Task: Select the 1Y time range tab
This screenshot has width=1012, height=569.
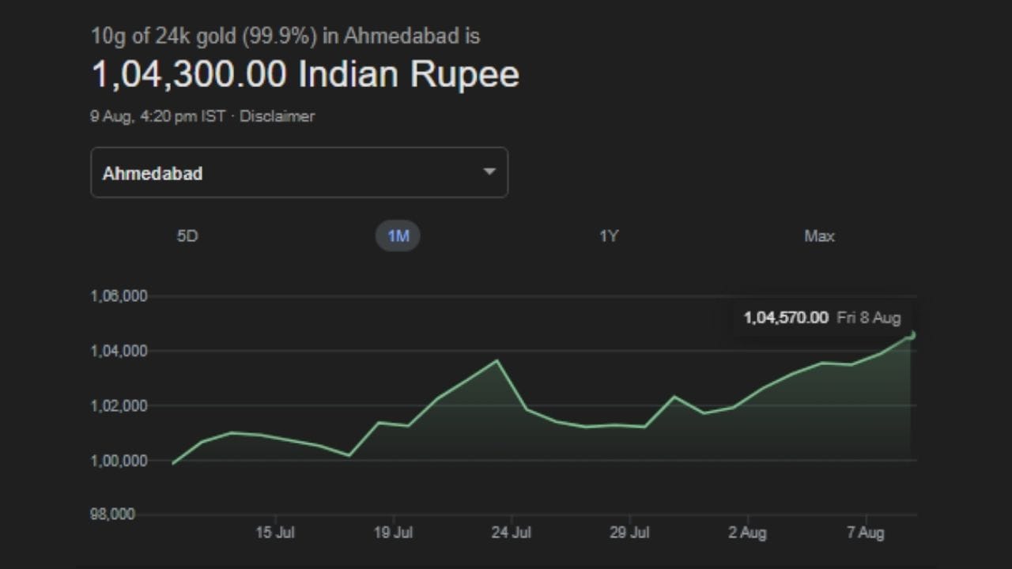Action: 608,236
